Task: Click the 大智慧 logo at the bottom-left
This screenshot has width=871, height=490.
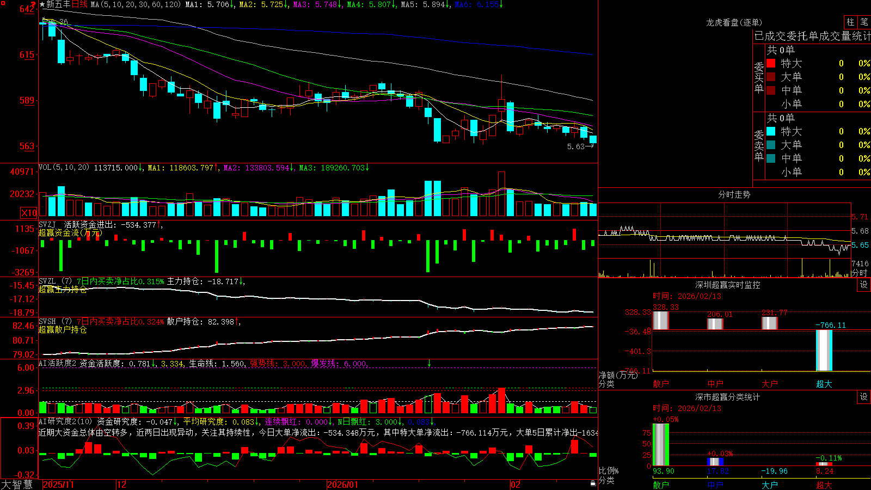Action: coord(17,485)
